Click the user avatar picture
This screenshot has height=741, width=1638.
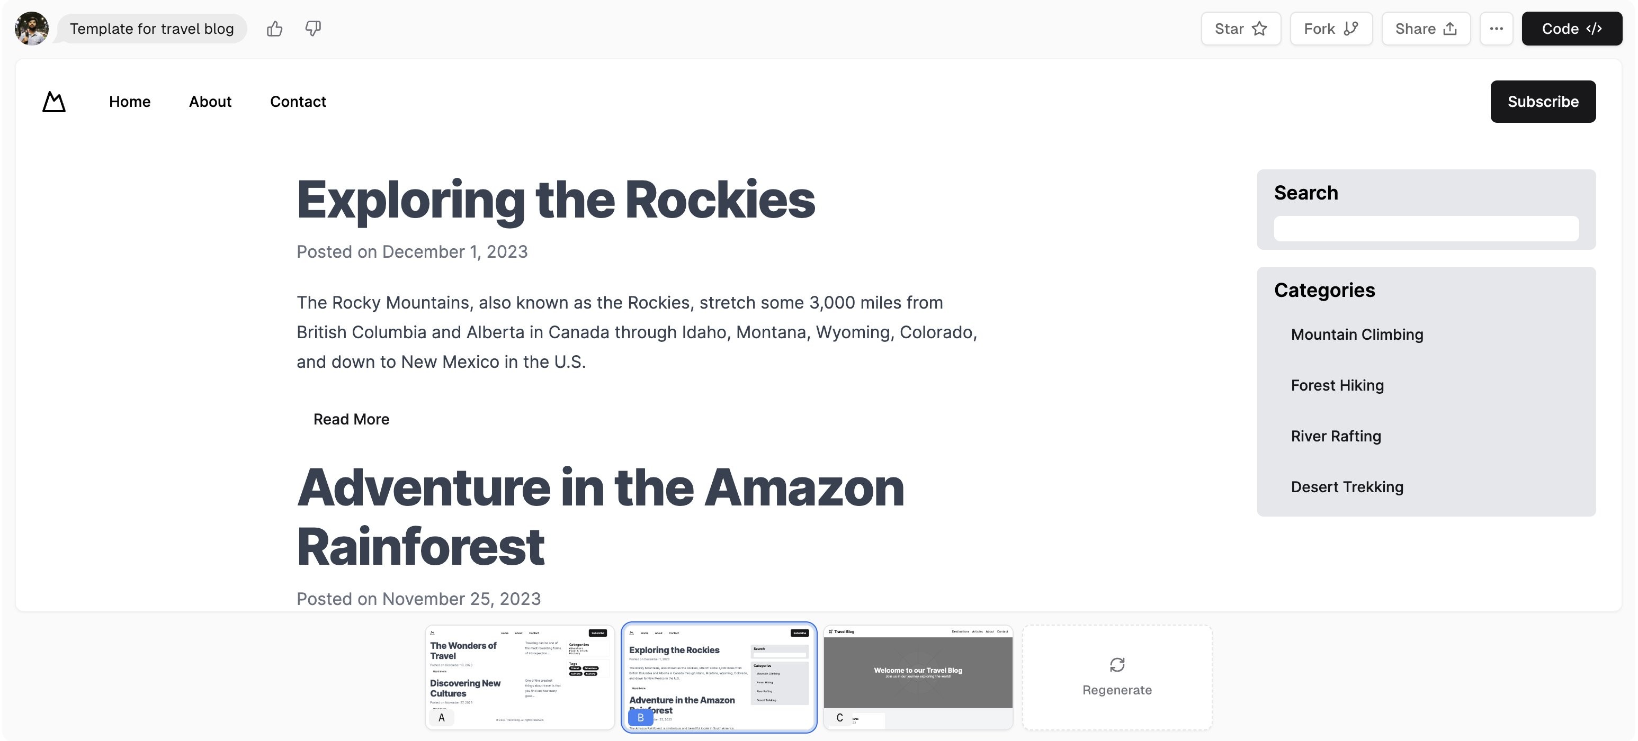pyautogui.click(x=32, y=29)
